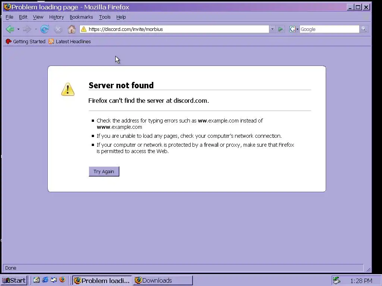Click the 1:28 PM clock

click(361, 281)
